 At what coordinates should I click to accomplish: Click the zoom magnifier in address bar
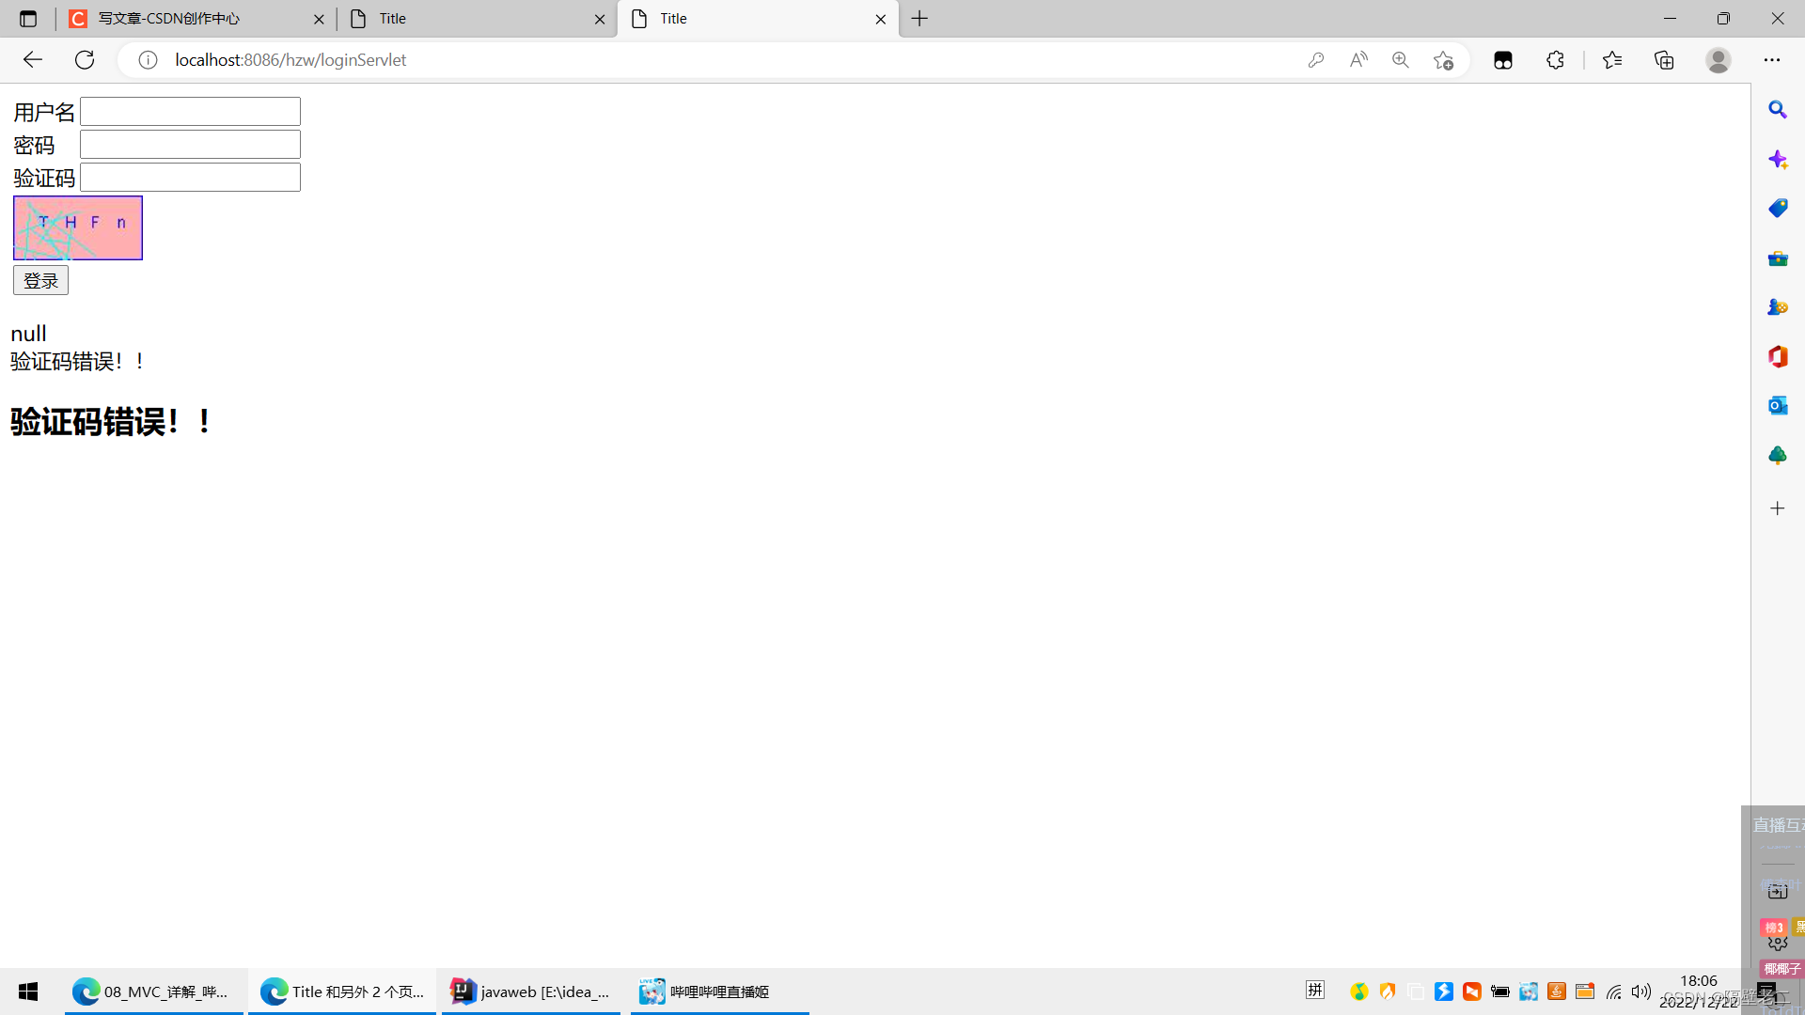pyautogui.click(x=1401, y=60)
